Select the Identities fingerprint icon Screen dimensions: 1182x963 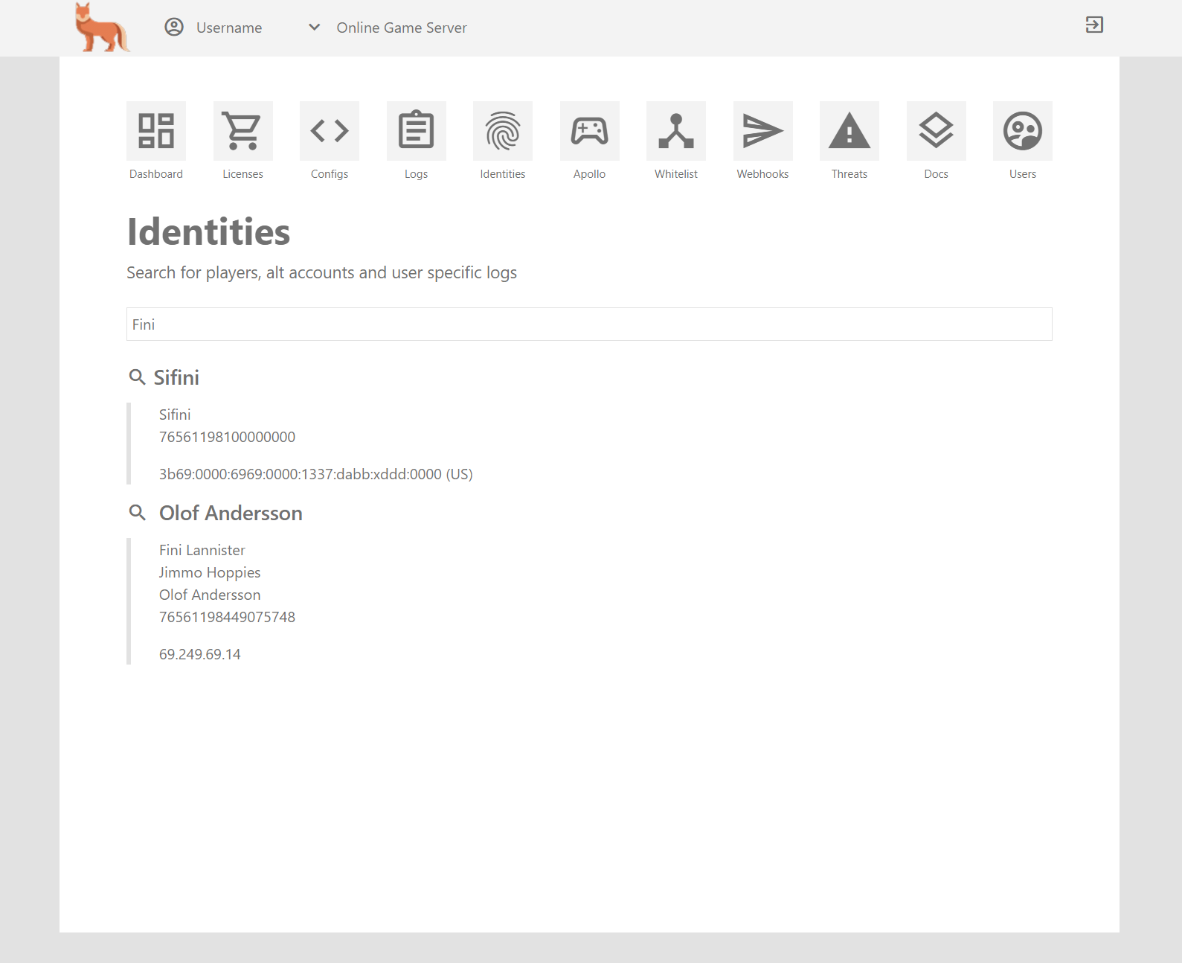tap(503, 131)
